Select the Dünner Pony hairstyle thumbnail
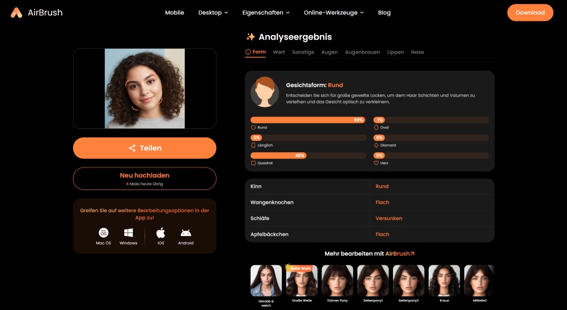 pyautogui.click(x=337, y=281)
